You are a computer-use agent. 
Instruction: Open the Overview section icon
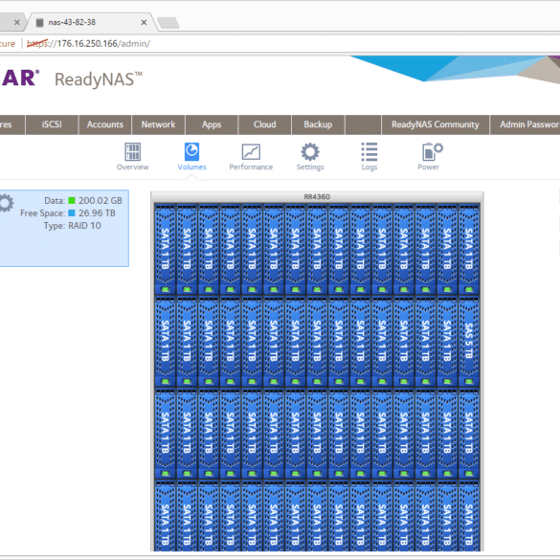click(132, 152)
